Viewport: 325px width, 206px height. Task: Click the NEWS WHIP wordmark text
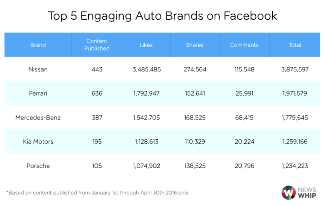pyautogui.click(x=307, y=192)
